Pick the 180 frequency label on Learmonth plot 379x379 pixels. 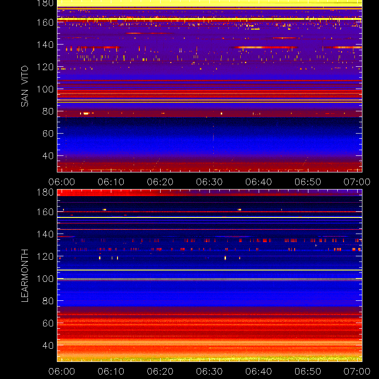click(45, 192)
